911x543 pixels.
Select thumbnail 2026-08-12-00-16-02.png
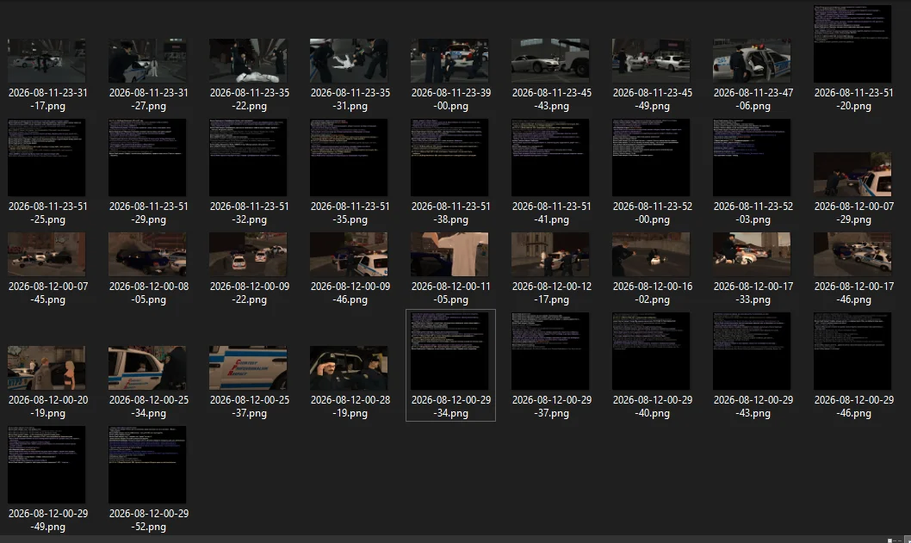651,255
